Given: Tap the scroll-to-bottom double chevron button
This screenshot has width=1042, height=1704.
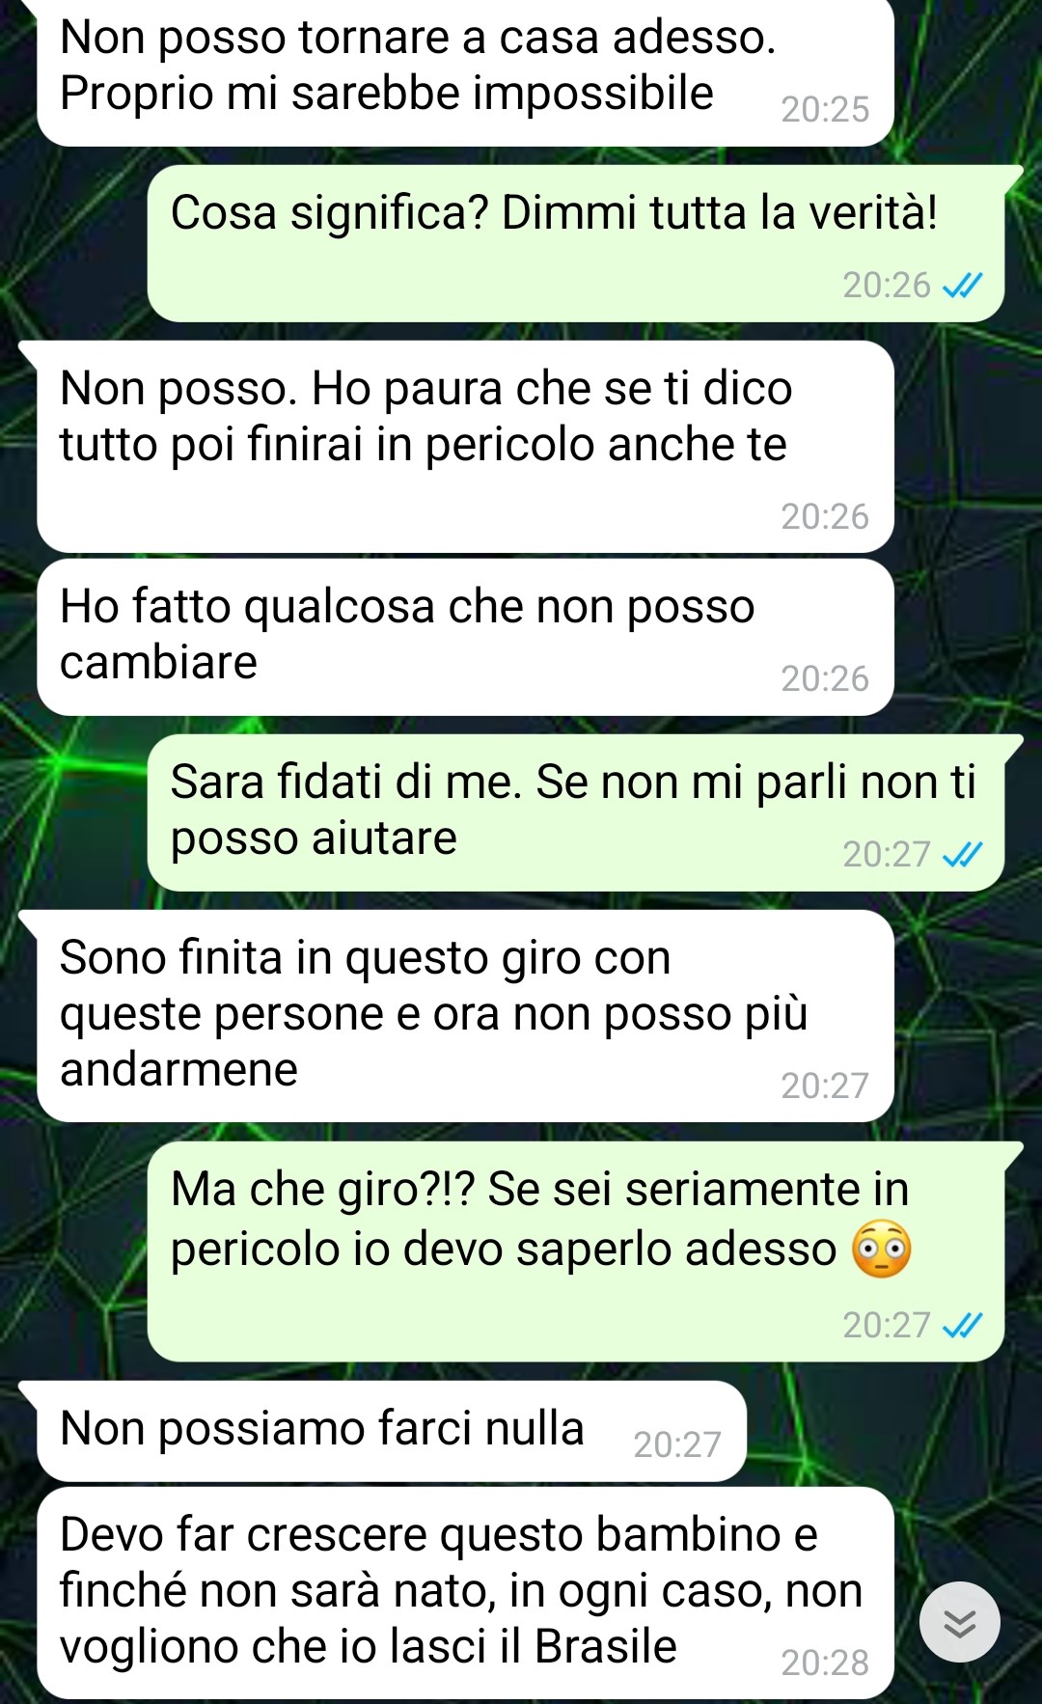Looking at the screenshot, I should pos(959,1622).
